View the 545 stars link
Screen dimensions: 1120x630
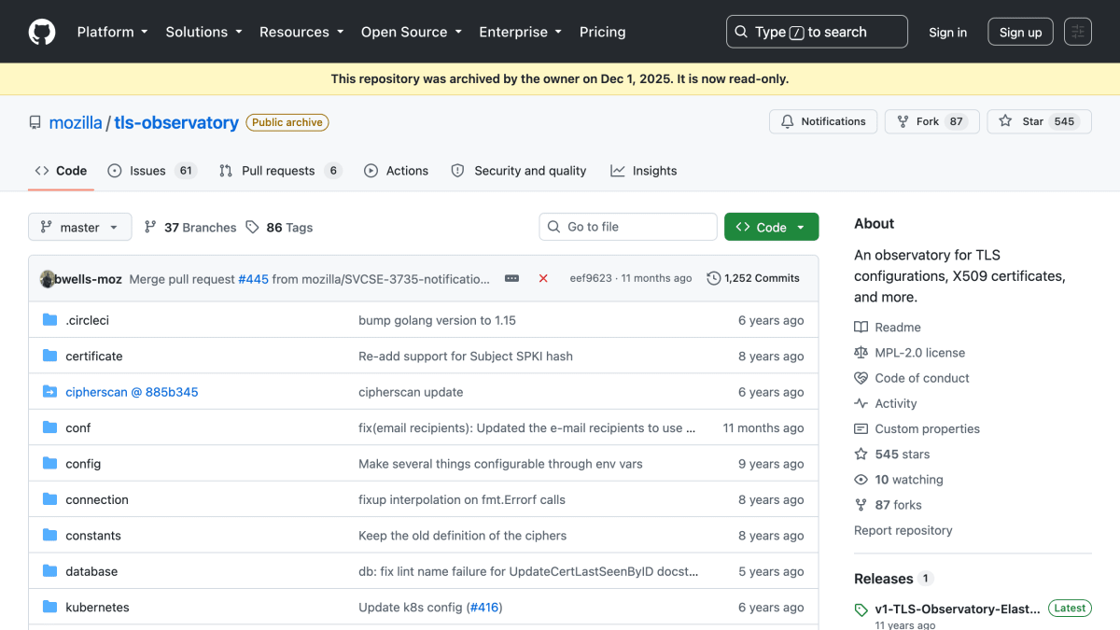[x=903, y=455]
